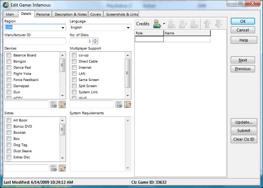Image resolution: width=263 pixels, height=188 pixels.
Task: Click the edit-list icon under Extras
Action: (x=62, y=168)
